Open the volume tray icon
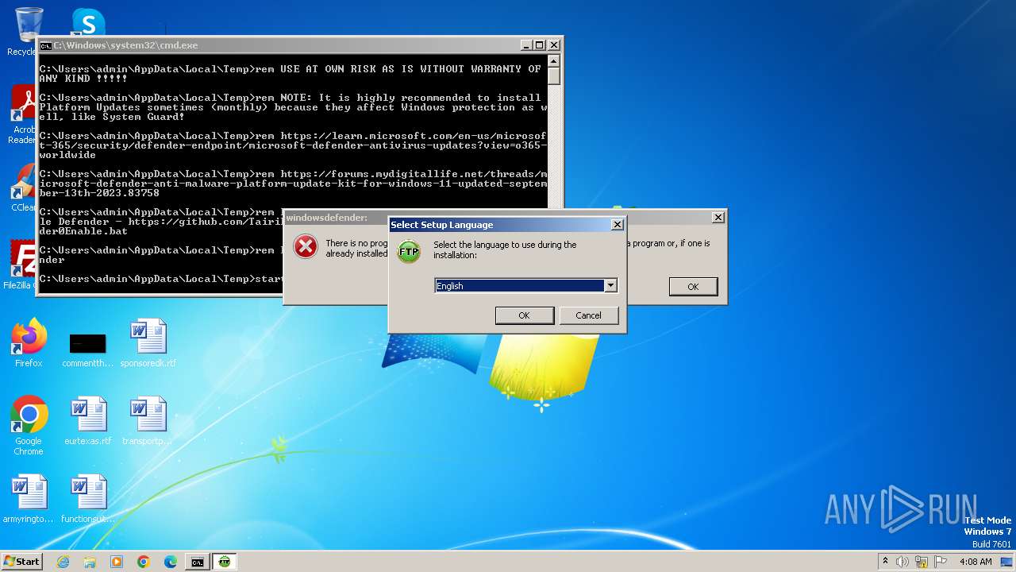Viewport: 1016px width, 572px height. [x=902, y=562]
